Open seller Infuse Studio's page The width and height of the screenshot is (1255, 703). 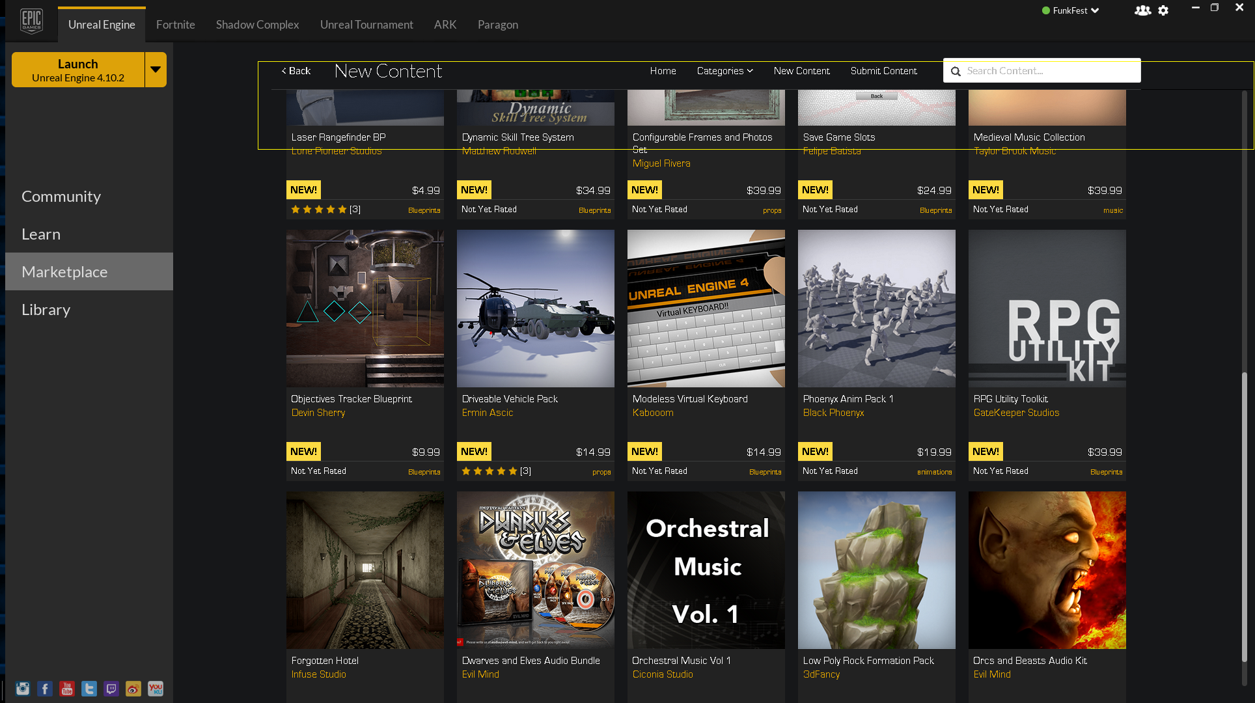tap(318, 674)
